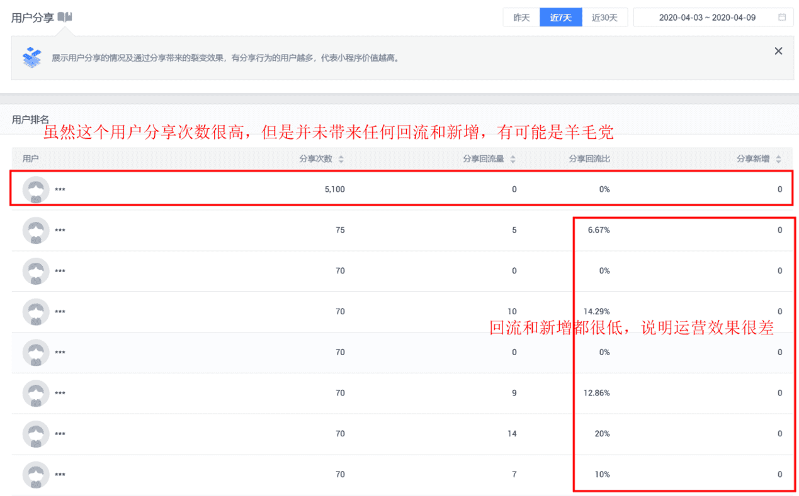Sort table by 分享新增 column

pos(778,159)
